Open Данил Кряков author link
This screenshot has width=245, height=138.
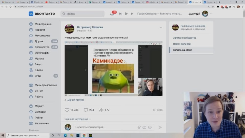point(76,100)
